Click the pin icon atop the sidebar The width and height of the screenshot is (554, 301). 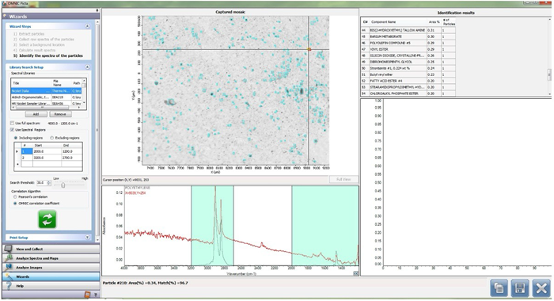pos(97,10)
